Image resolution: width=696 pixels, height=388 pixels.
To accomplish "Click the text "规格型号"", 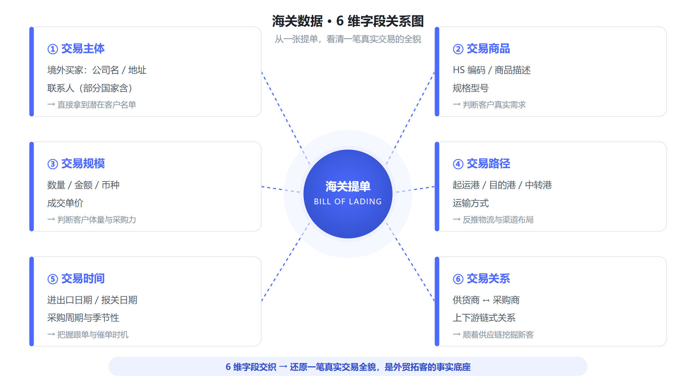I will (471, 88).
